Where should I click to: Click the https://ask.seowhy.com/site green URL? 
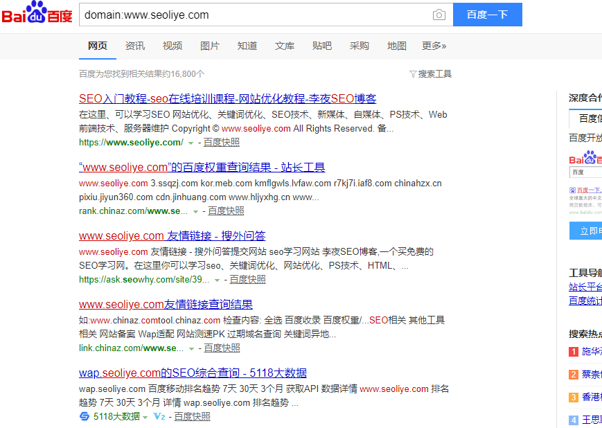click(144, 280)
